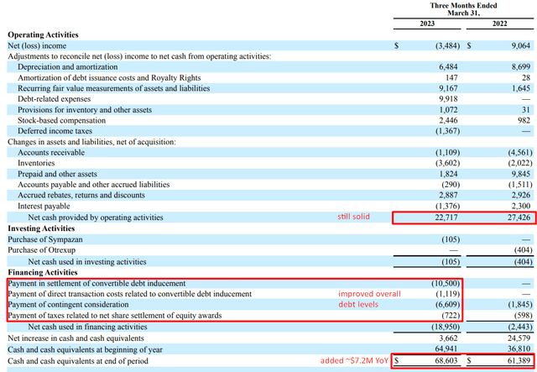Click 'Cash and cash equivalents at beginning of year'
Viewport: 537px width, 372px height.
point(85,349)
